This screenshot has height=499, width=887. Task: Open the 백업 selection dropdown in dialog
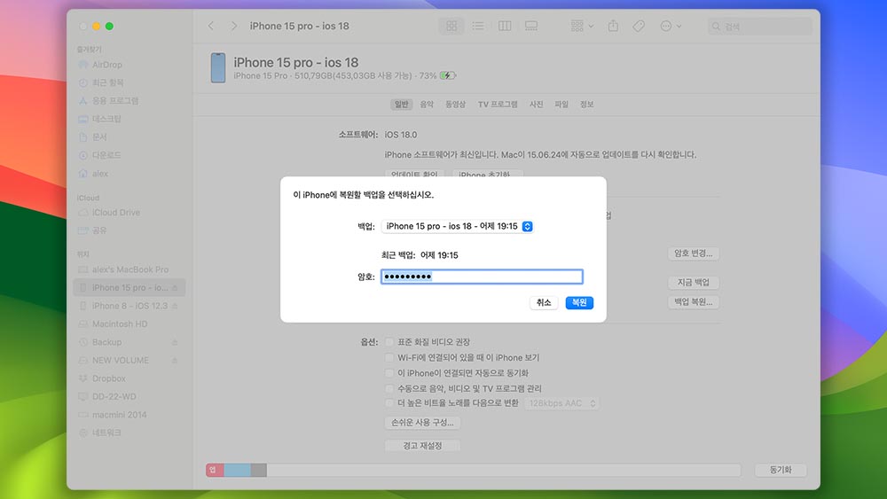click(x=457, y=226)
